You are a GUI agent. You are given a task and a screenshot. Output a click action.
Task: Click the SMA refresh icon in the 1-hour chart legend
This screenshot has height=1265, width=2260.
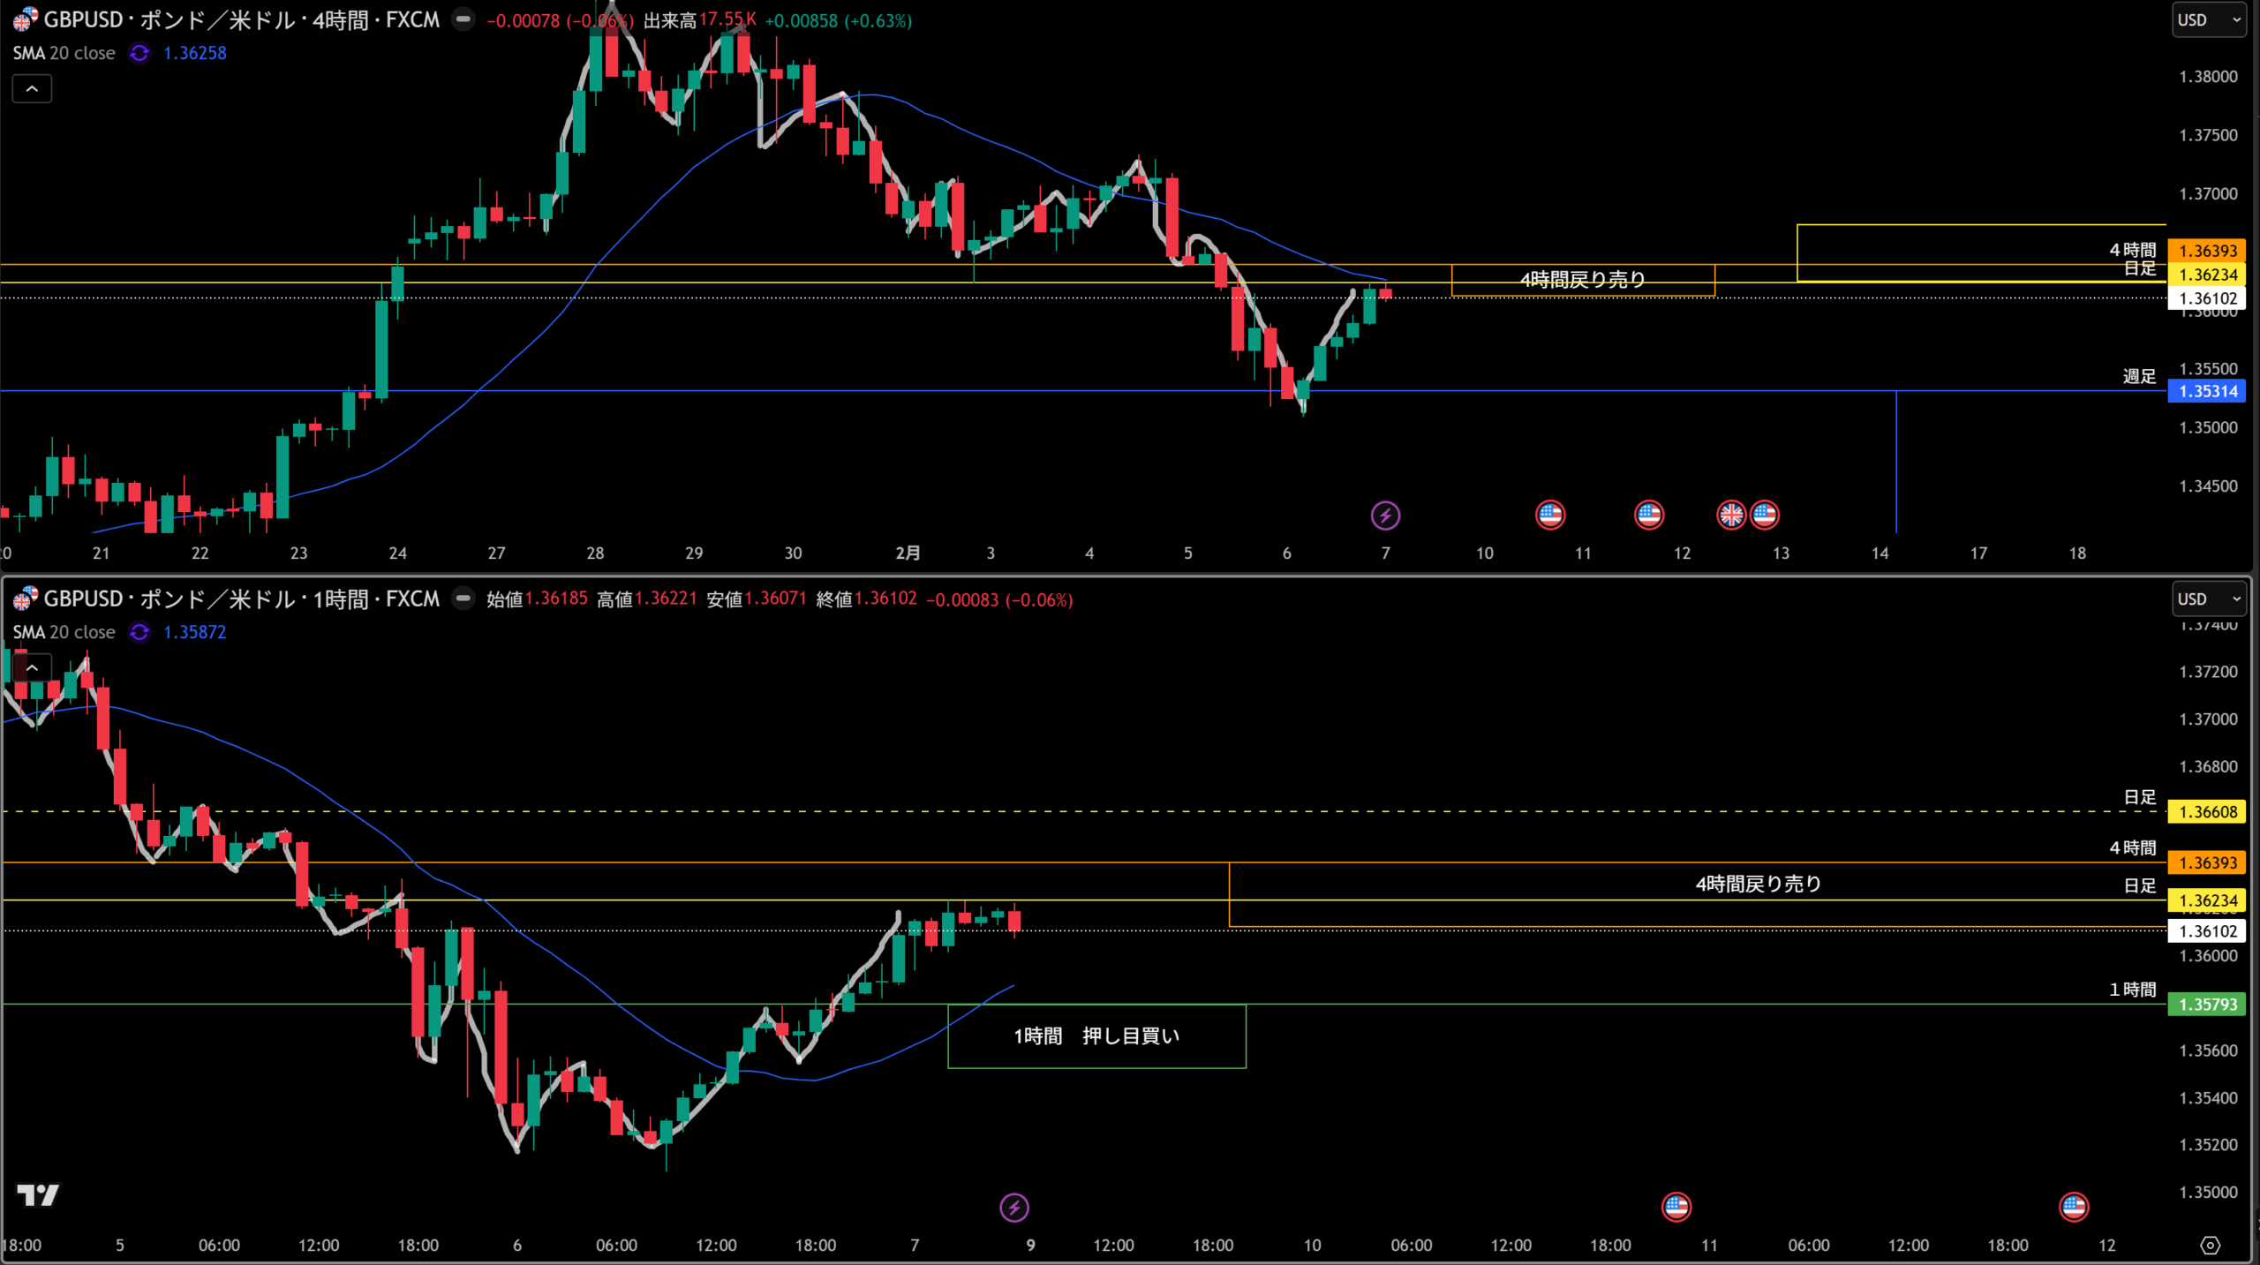tap(139, 632)
